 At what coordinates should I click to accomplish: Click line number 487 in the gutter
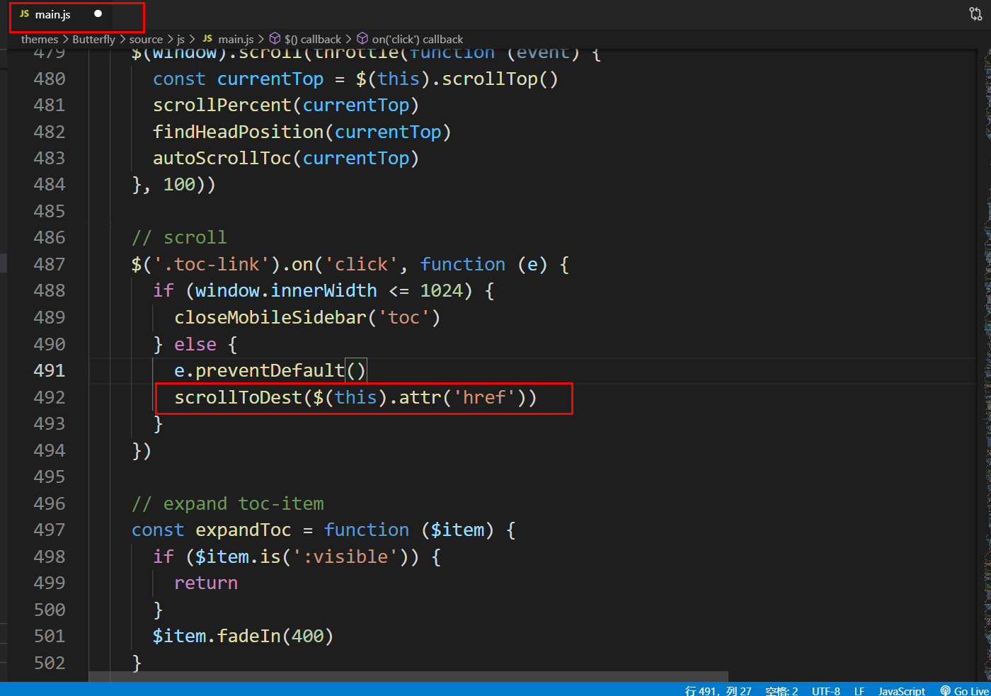click(50, 264)
